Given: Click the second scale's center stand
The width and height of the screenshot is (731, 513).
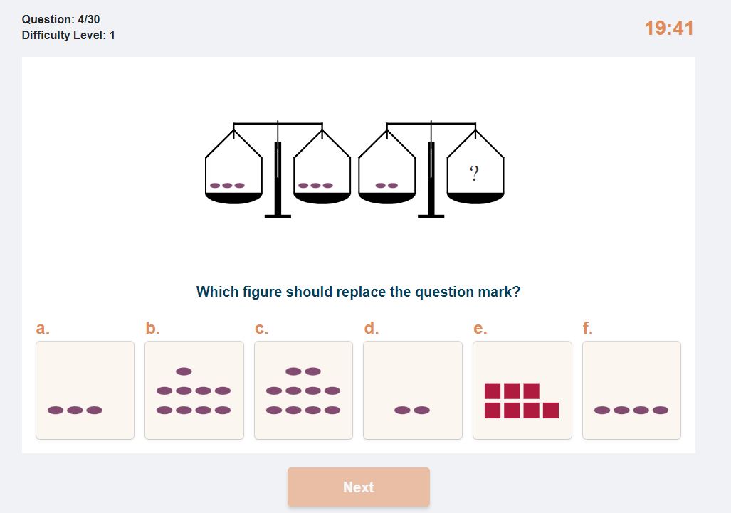Looking at the screenshot, I should tap(431, 179).
